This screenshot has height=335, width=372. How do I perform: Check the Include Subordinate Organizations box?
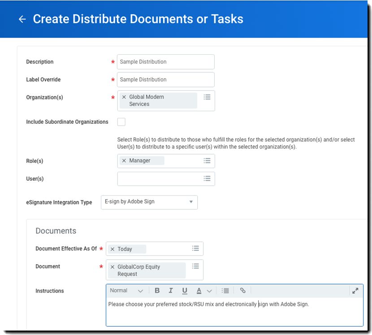[x=121, y=122]
